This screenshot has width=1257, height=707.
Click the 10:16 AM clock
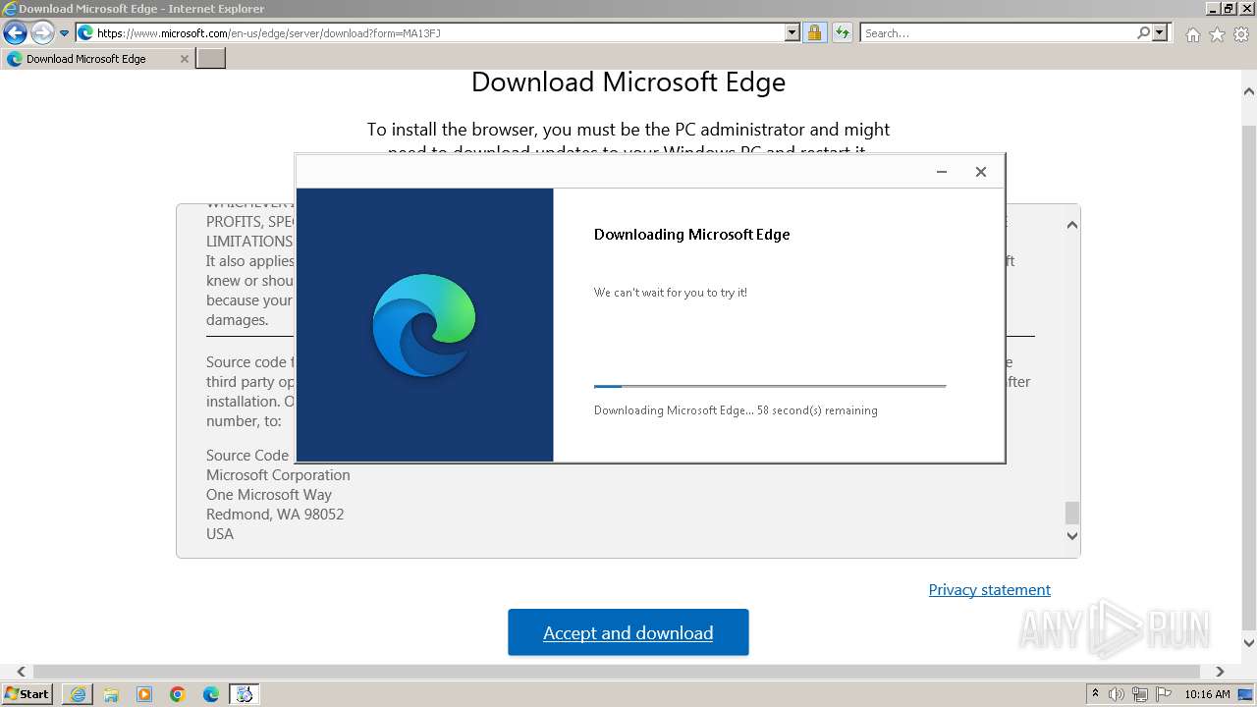(x=1207, y=694)
